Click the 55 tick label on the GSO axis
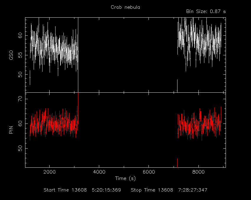Screen dimensions: 251x200 point(20,55)
